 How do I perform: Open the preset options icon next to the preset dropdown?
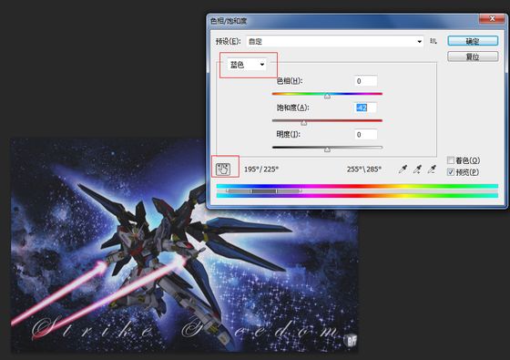pos(433,41)
